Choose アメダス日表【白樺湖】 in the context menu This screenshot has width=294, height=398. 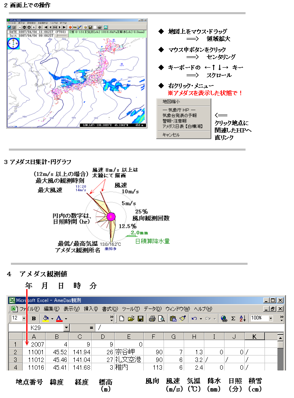182,126
